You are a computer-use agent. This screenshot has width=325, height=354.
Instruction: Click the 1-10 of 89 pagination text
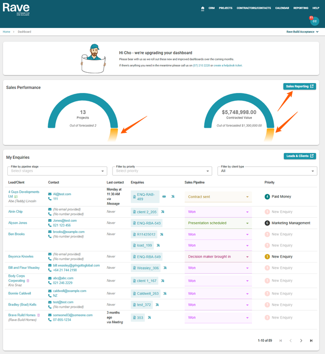[x=265, y=340]
